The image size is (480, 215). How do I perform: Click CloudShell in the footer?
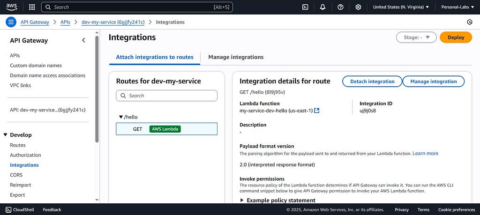click(x=20, y=209)
